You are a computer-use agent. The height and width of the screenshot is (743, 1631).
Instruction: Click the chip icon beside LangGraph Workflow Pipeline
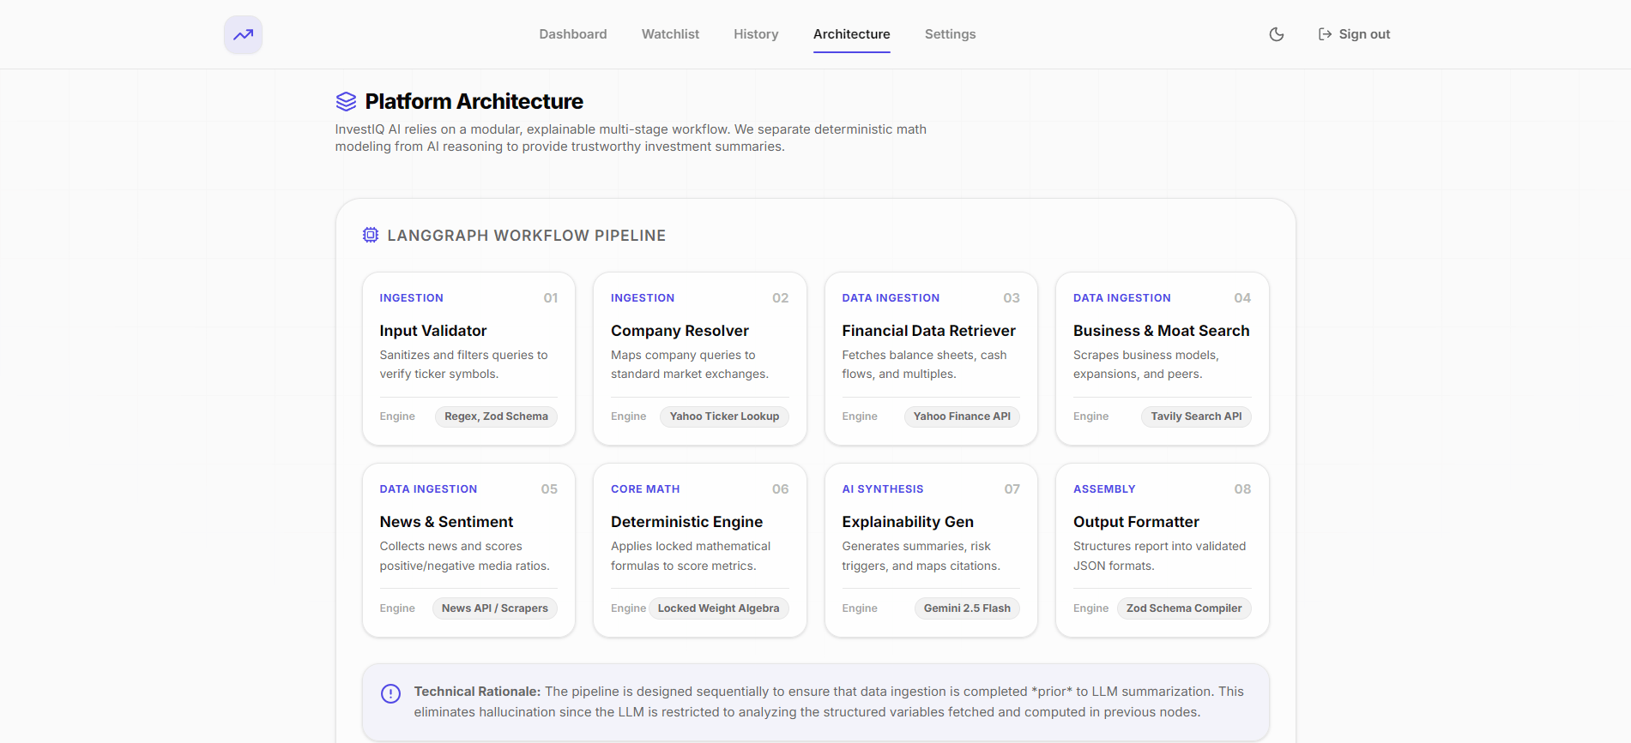[371, 235]
